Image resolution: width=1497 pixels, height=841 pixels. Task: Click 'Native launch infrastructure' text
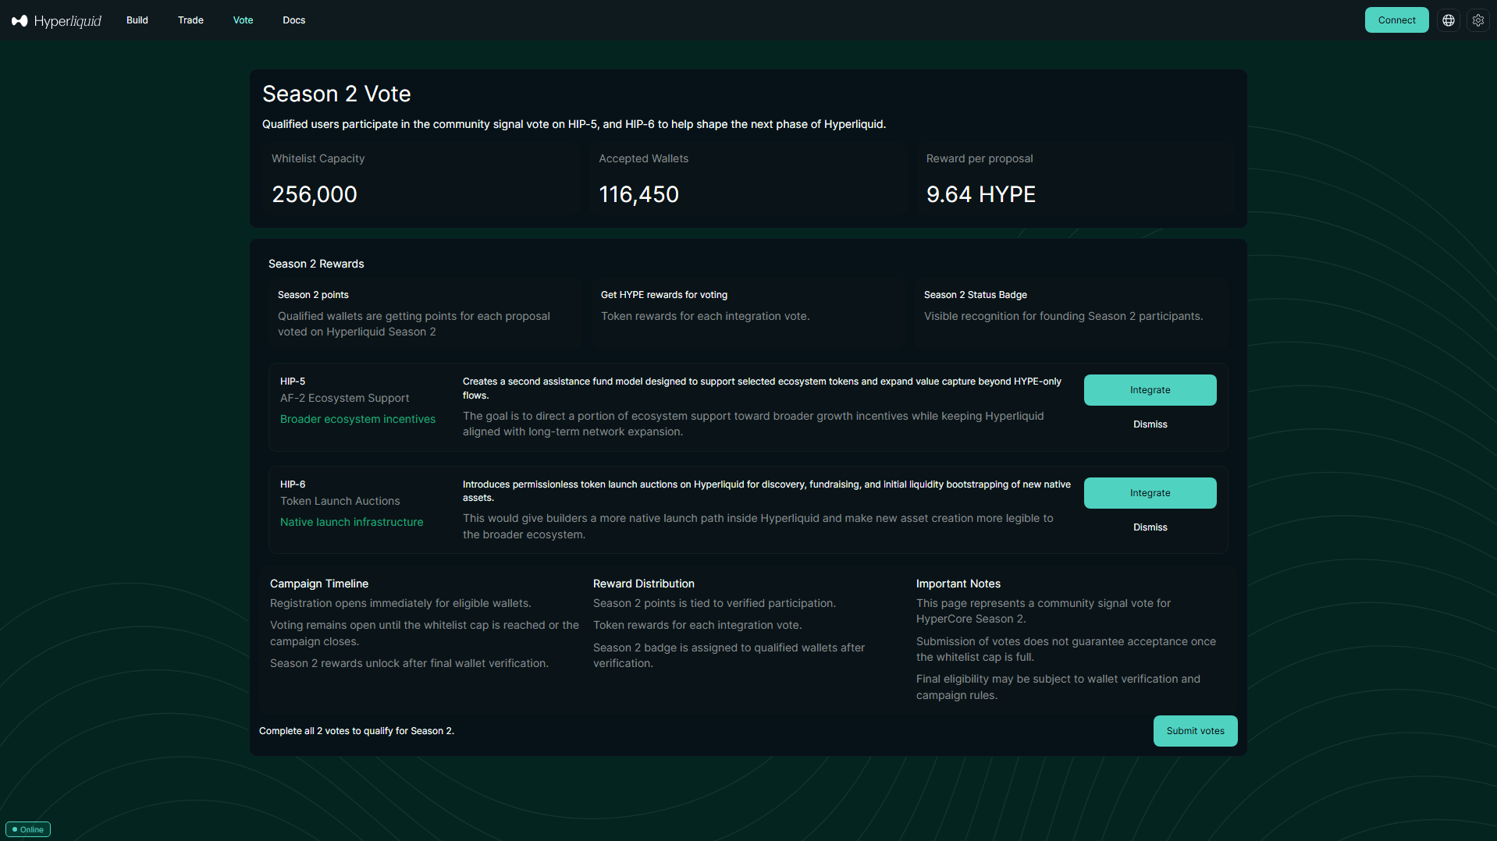(351, 522)
